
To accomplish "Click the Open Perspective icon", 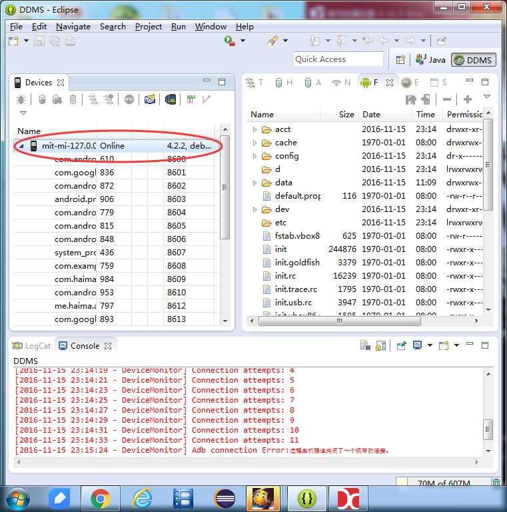I will pyautogui.click(x=400, y=60).
